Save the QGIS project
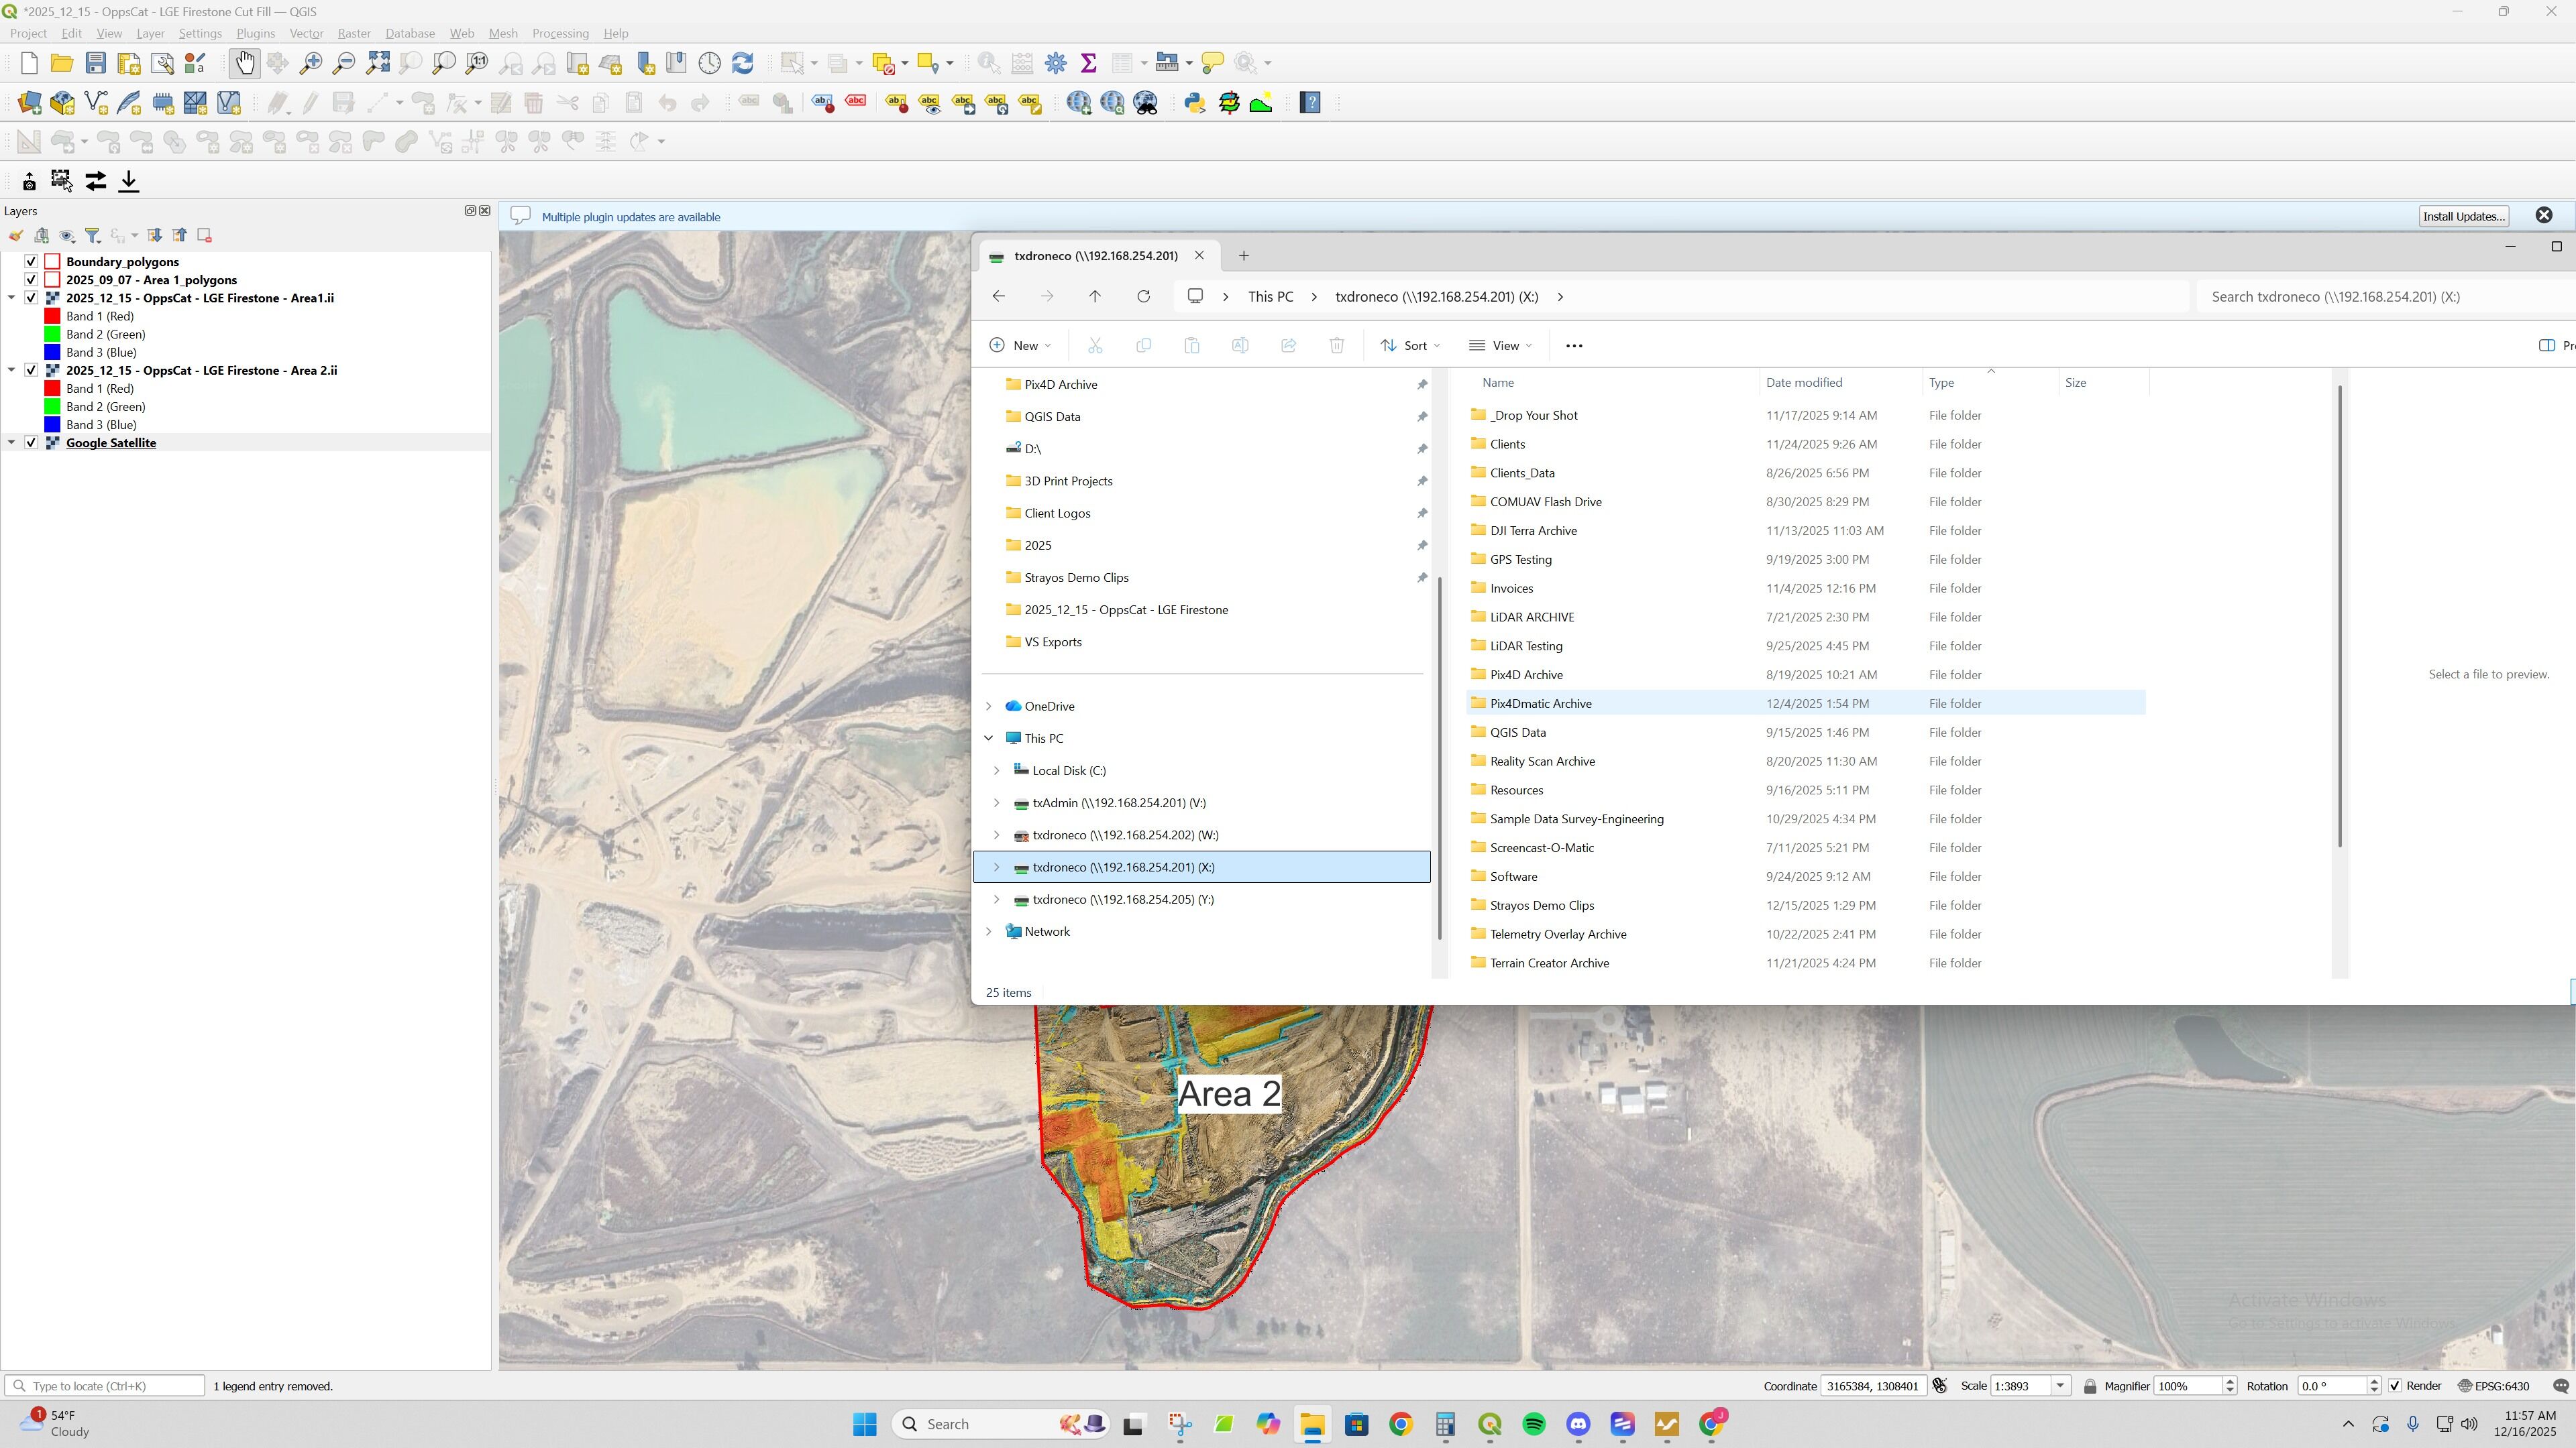2576x1448 pixels. point(96,63)
